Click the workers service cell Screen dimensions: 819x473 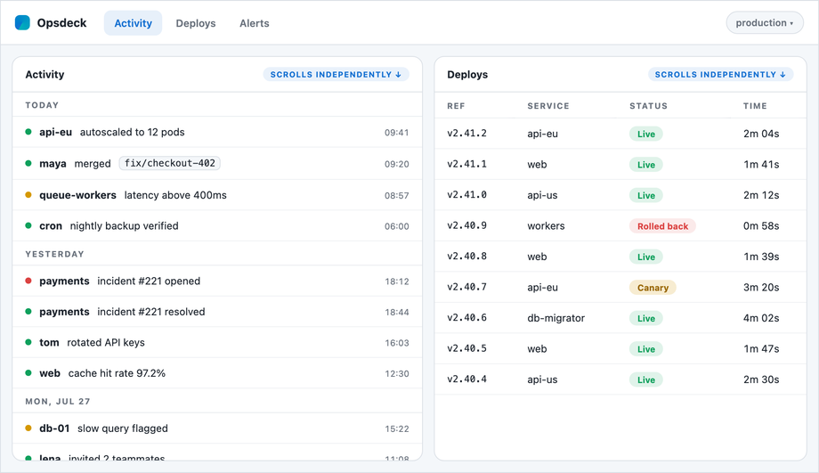pyautogui.click(x=546, y=225)
